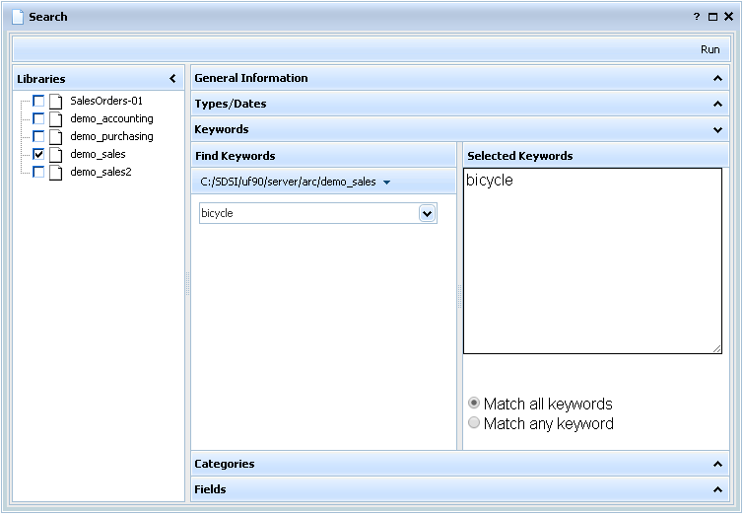
Task: Select Match any keyword radio button
Action: (474, 423)
